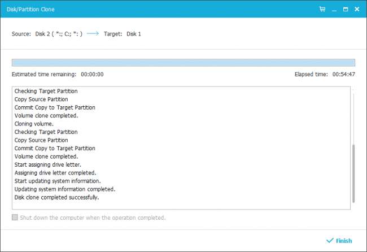Click the Estimated time remaining value
Image resolution: width=367 pixels, height=252 pixels.
(x=92, y=74)
